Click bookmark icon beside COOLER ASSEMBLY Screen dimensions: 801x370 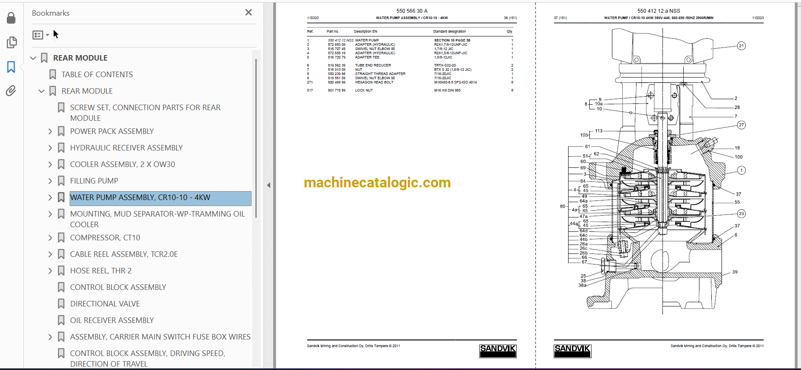pyautogui.click(x=61, y=164)
